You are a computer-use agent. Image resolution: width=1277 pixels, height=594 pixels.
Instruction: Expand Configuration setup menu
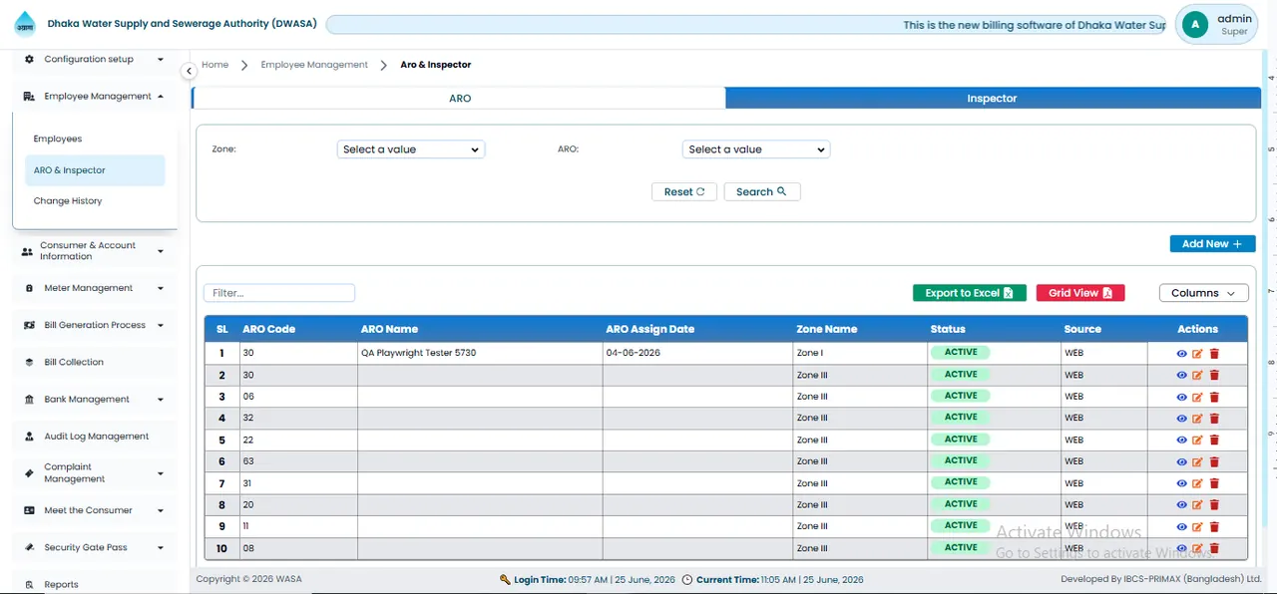[161, 59]
